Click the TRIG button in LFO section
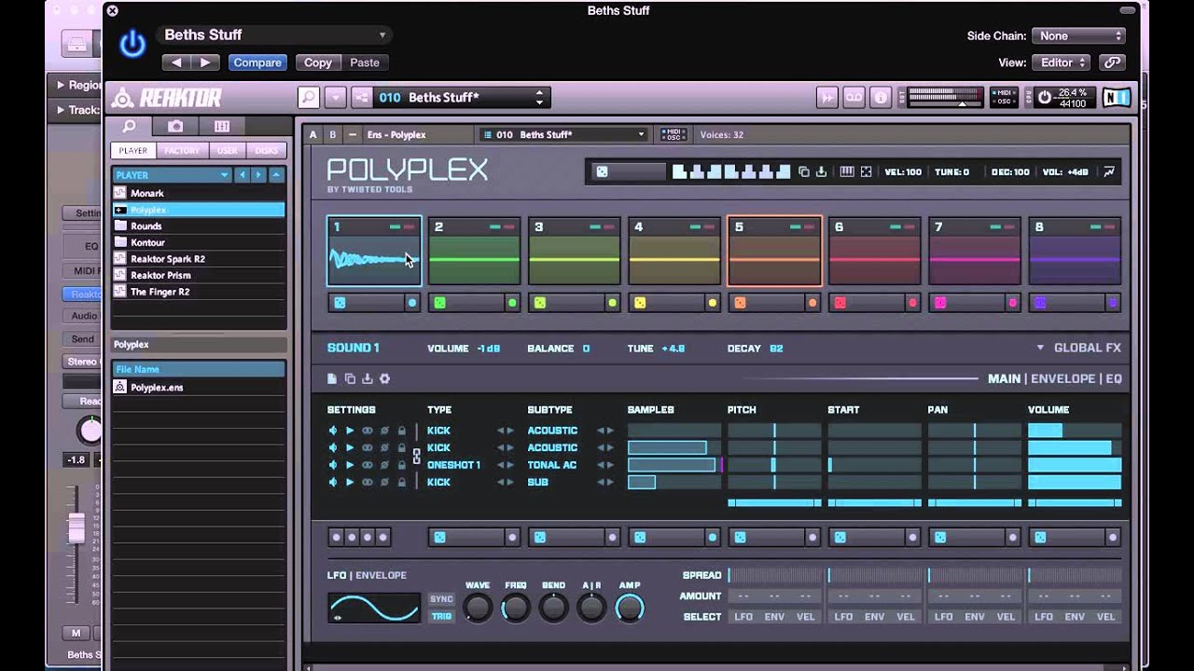The width and height of the screenshot is (1194, 671). pyautogui.click(x=441, y=616)
